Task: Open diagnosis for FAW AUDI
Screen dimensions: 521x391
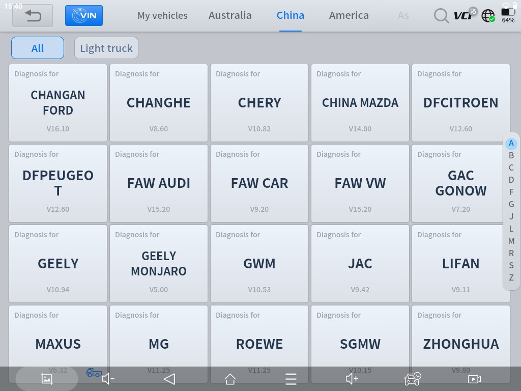Action: [x=159, y=183]
